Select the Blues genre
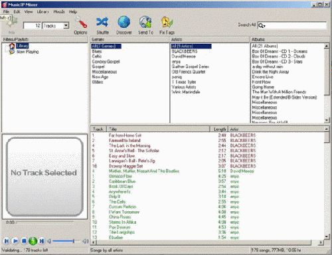This screenshot has height=255, width=332. (97, 51)
